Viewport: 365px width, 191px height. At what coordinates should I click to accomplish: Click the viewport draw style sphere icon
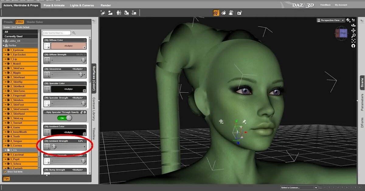348,20
